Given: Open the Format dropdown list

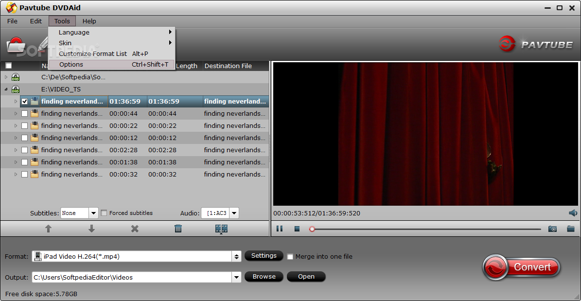Looking at the screenshot, I should [236, 256].
